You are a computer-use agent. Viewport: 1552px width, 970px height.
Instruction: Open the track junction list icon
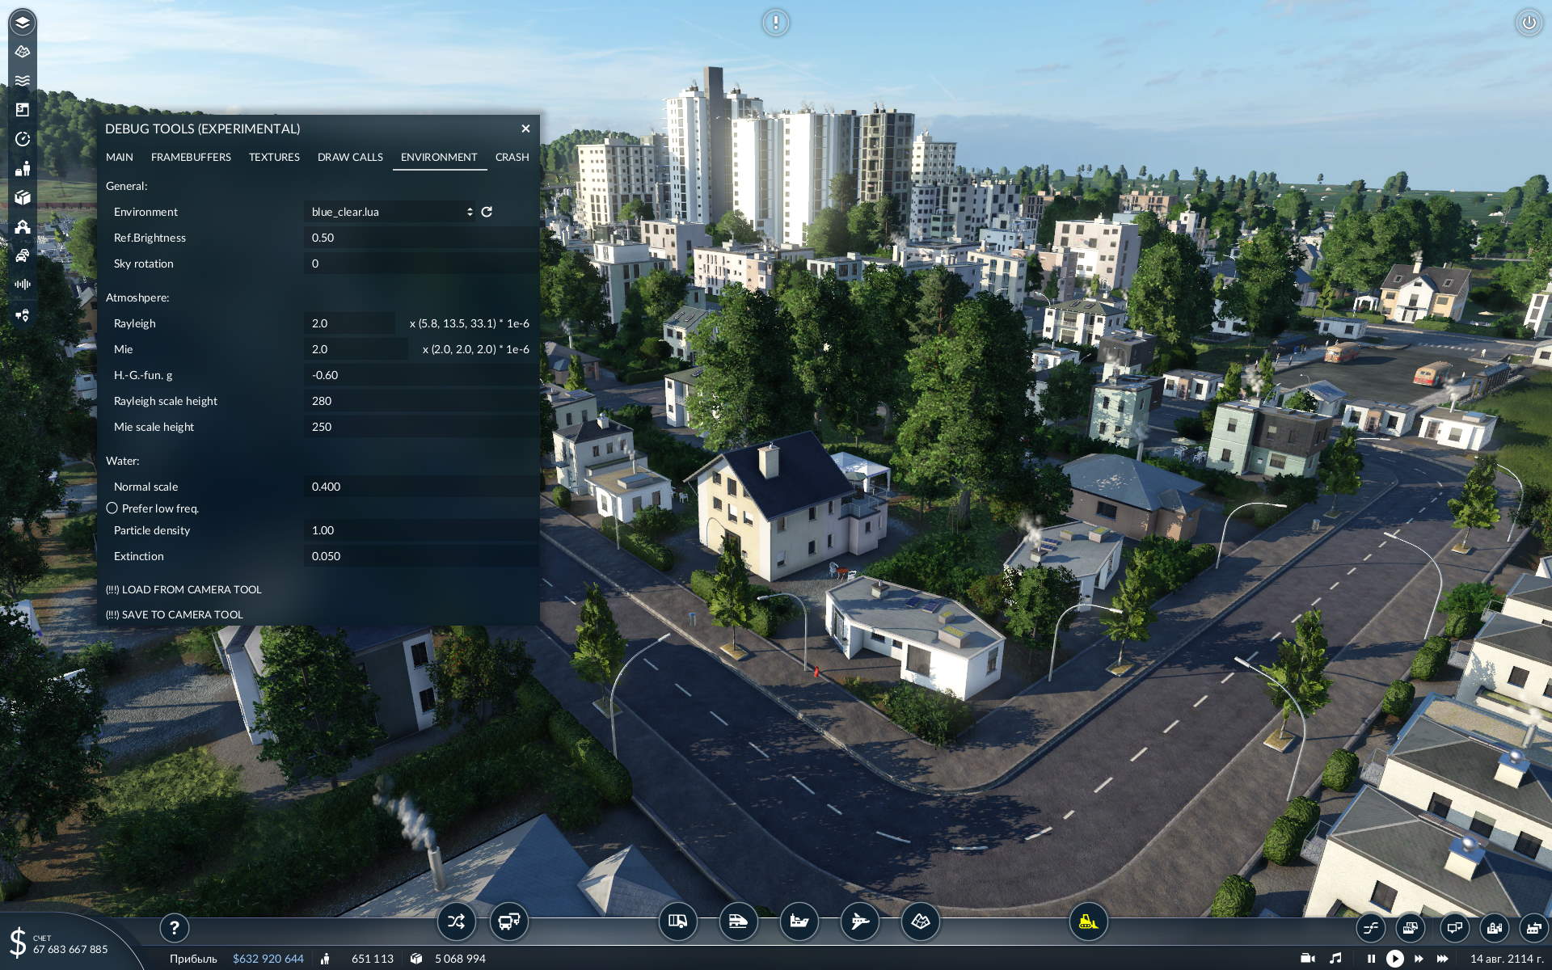1371,928
